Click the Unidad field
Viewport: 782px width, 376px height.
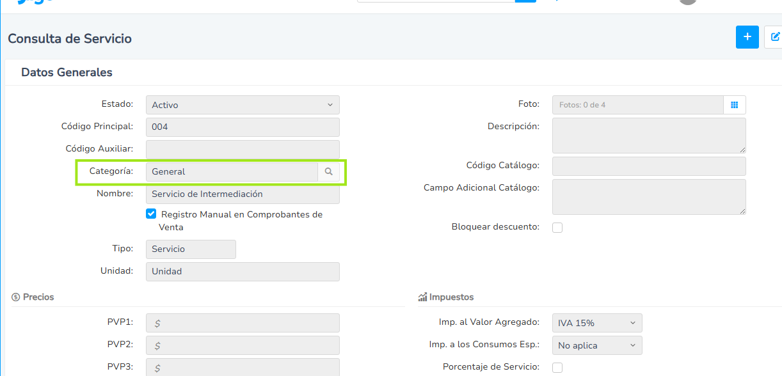[x=243, y=272]
